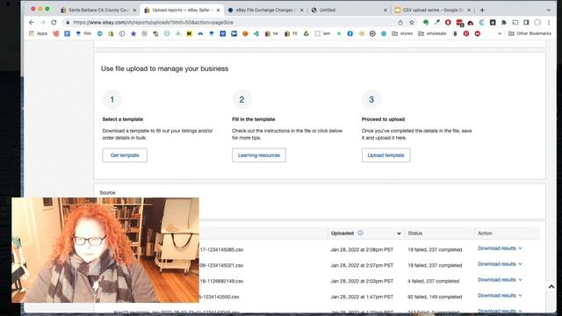
Task: Expand Download results for 2:07pm upload
Action: click(500, 263)
